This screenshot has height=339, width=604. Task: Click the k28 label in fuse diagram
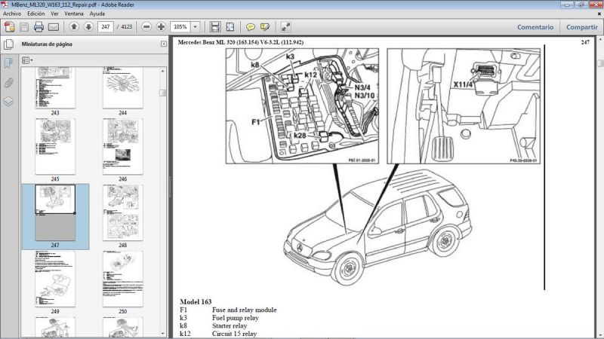click(x=300, y=136)
